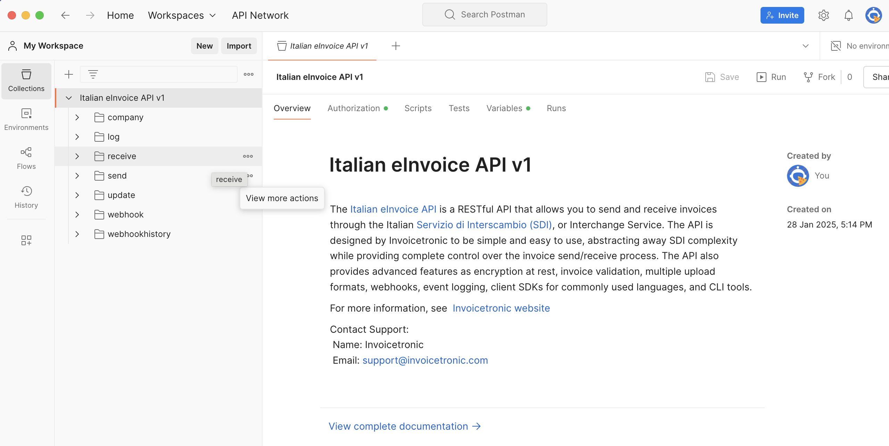Select the update folder row
The image size is (889, 446).
pyautogui.click(x=158, y=195)
